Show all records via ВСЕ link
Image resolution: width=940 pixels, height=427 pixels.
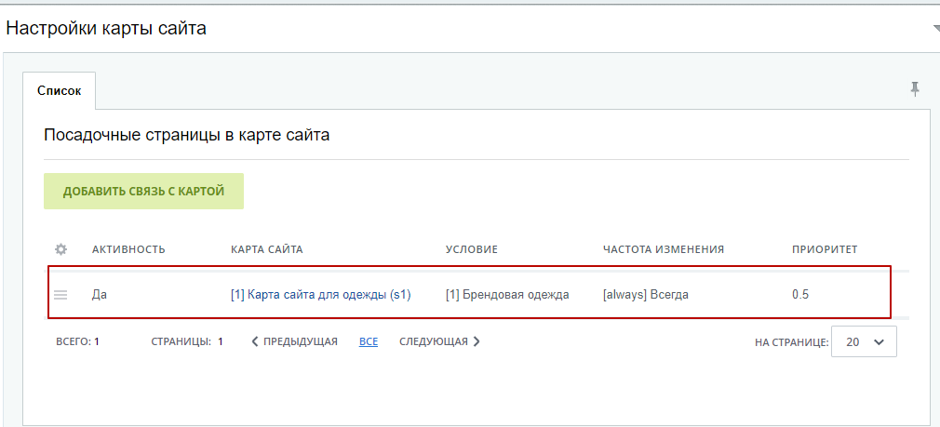coord(369,341)
